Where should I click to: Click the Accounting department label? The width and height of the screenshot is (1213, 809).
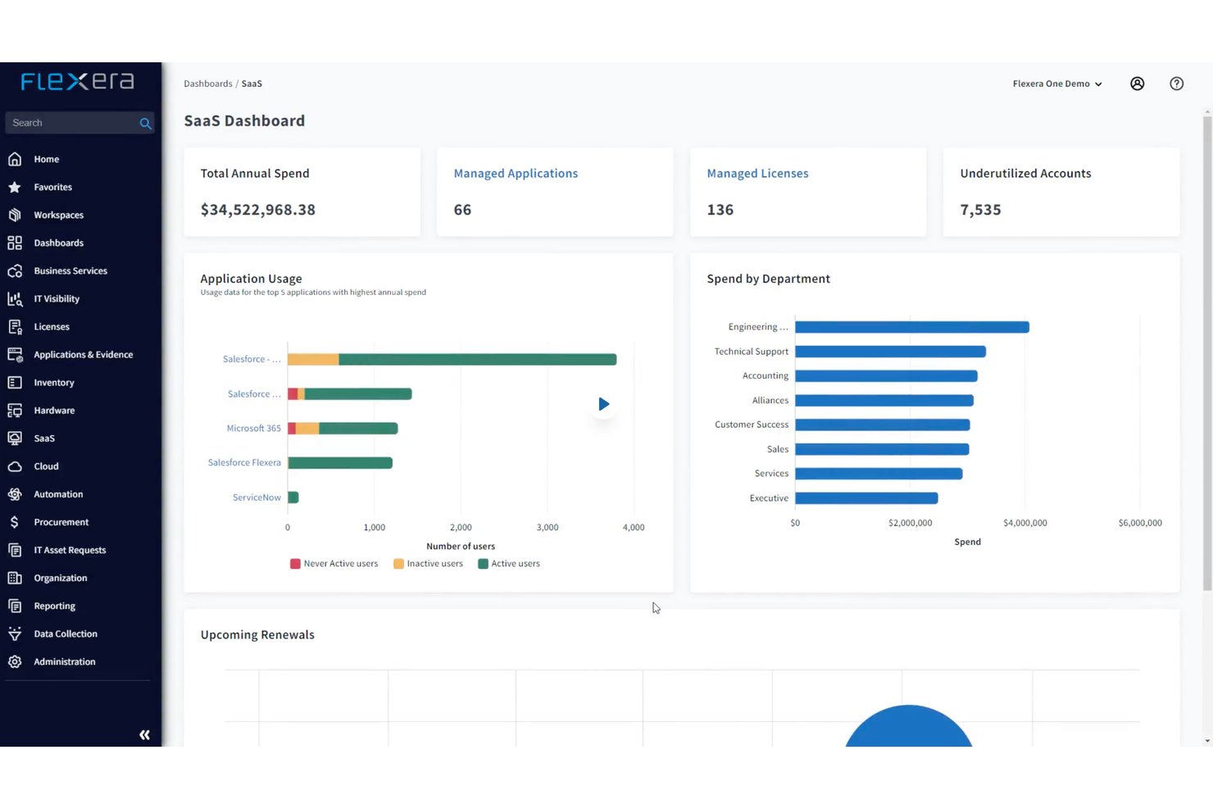click(766, 375)
